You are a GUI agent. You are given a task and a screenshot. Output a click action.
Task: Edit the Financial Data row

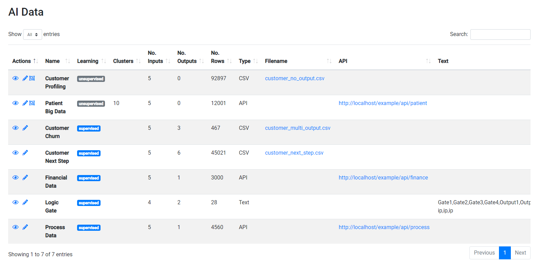pyautogui.click(x=25, y=178)
